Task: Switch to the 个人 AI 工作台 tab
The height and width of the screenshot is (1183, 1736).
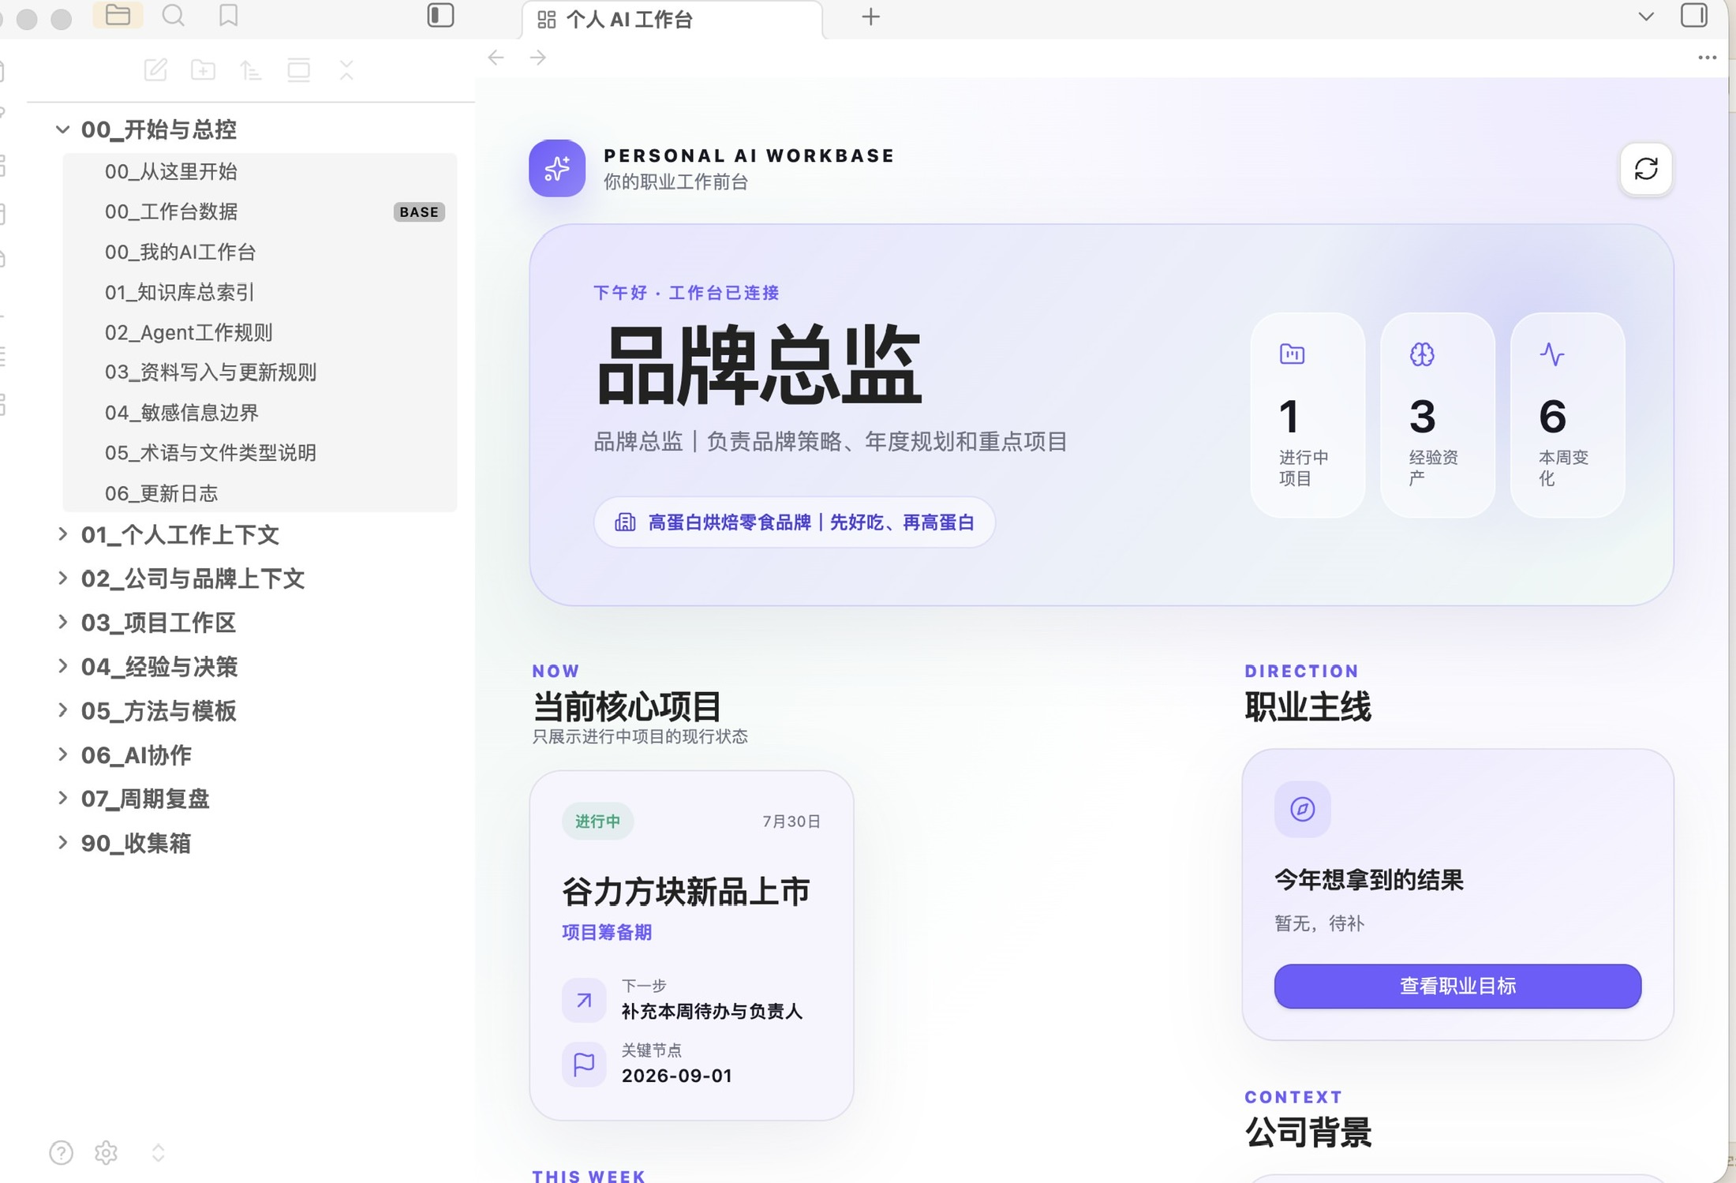Action: tap(672, 20)
